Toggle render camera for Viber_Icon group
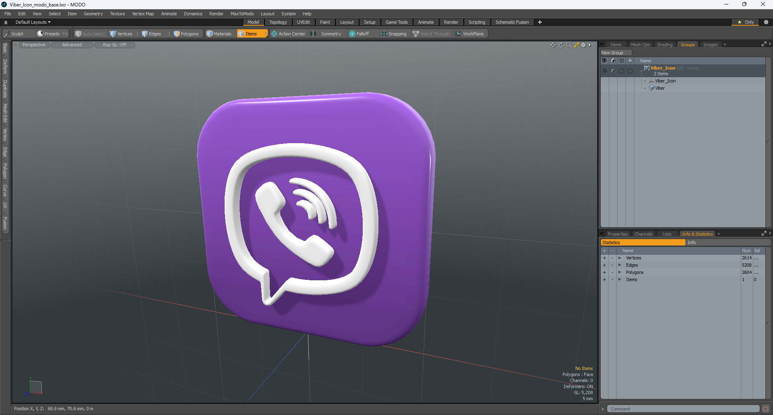 pos(613,71)
